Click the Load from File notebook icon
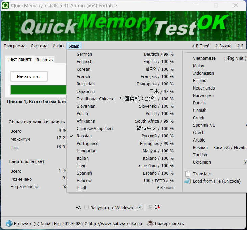247x230 pixels. 188,181
